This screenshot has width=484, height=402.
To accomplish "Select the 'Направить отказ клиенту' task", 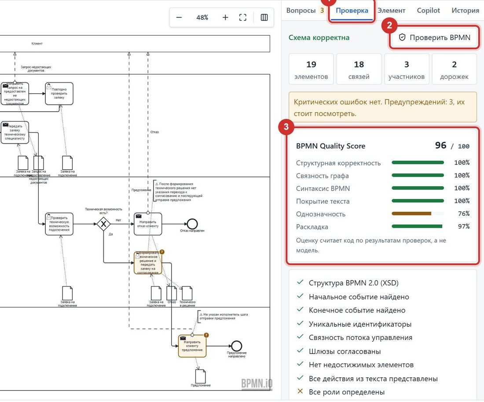I will tap(148, 224).
